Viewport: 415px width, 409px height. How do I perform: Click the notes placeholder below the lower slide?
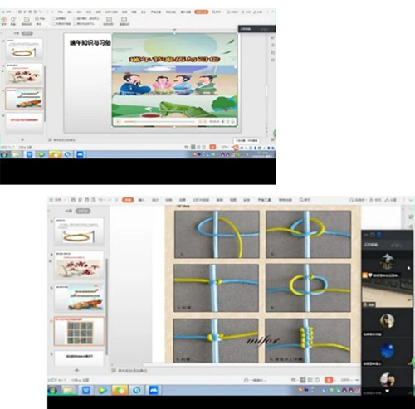pyautogui.click(x=129, y=371)
